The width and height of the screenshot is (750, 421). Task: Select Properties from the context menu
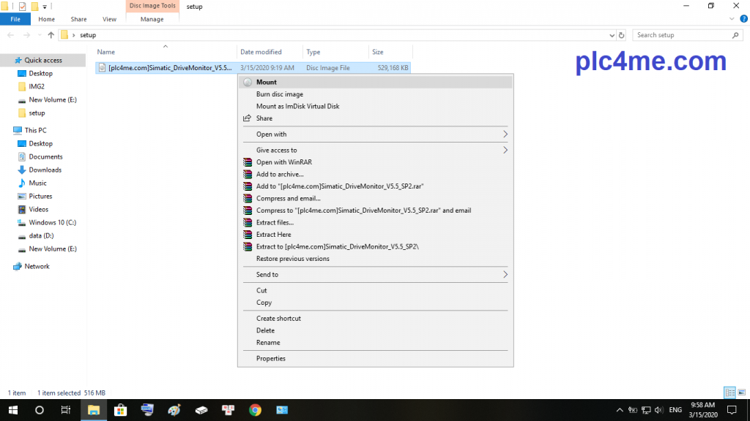271,359
